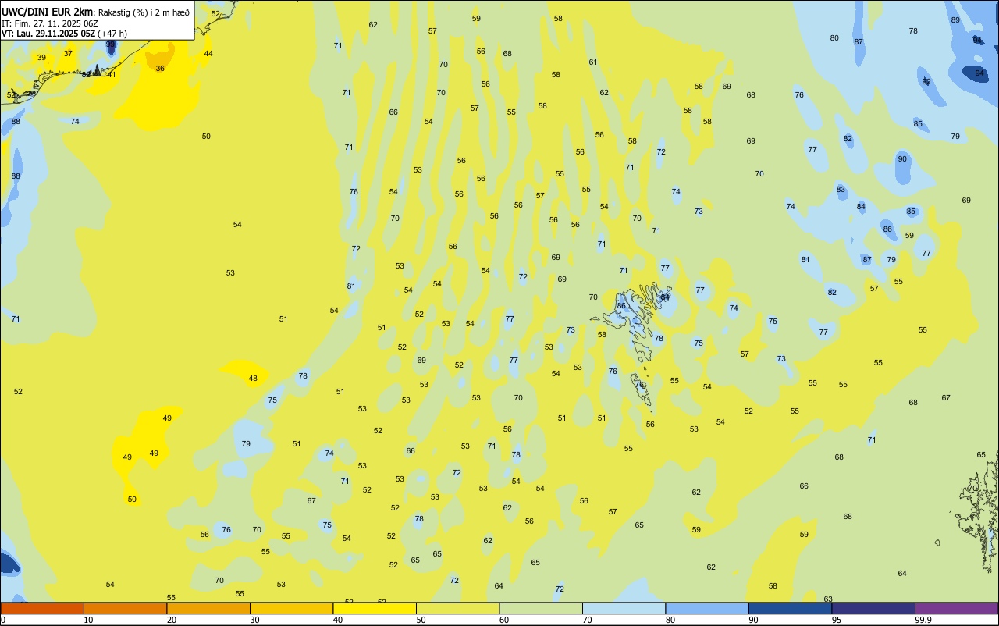Click the 60–70% light green legend swatch

[x=541, y=608]
